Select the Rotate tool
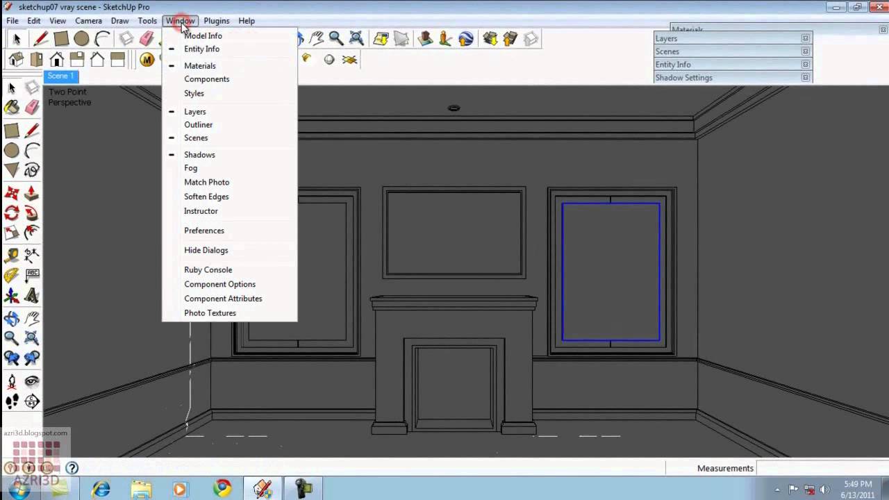This screenshot has width=889, height=500. [x=12, y=213]
